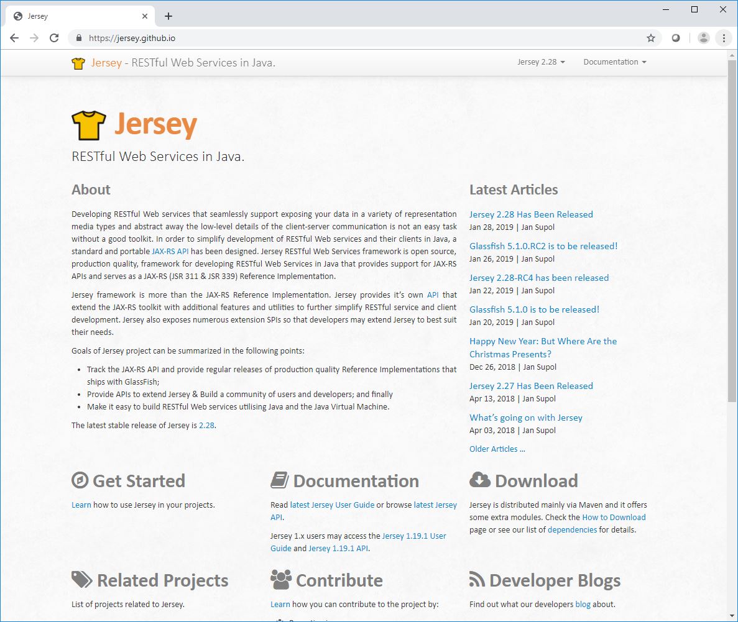
Task: Click the large yellow Jersey shirt logo
Action: 88,125
